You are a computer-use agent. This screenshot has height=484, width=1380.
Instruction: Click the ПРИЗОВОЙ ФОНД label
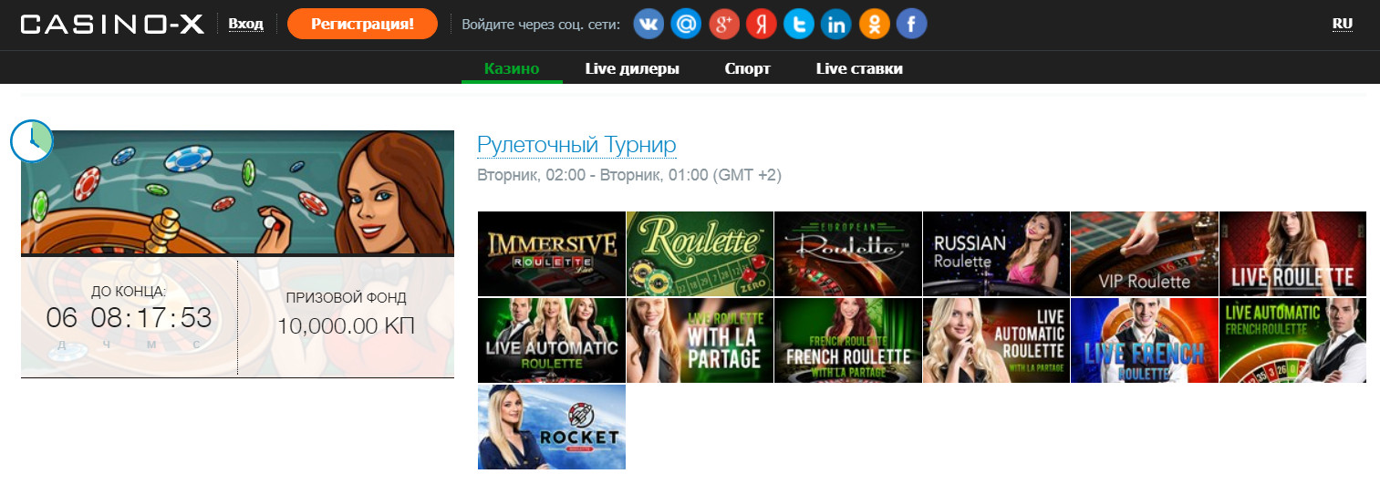click(346, 297)
